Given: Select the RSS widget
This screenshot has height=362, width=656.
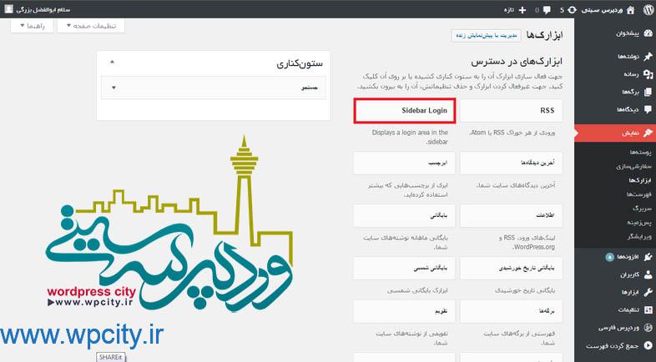Looking at the screenshot, I should [x=512, y=111].
